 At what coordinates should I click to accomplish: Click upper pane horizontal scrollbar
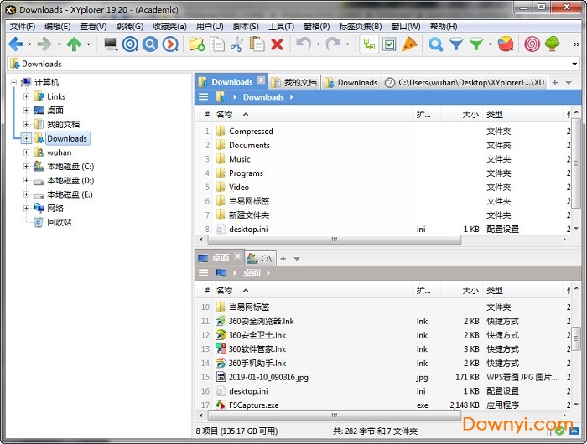coord(335,240)
